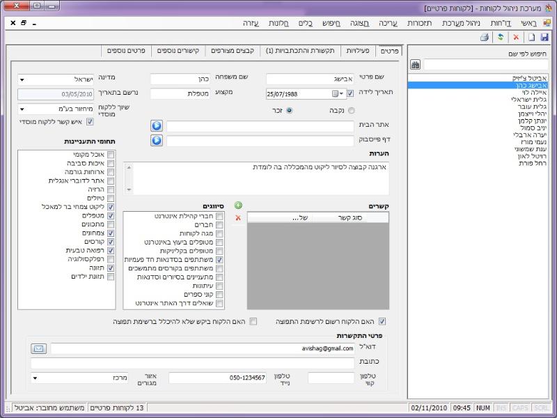Select the פרטים tab

(x=389, y=51)
